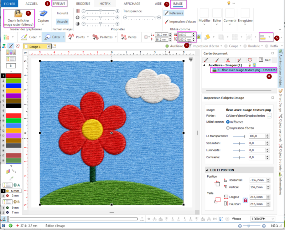This screenshot has height=230, width=285.
Task: Click the lock icon beside Largeur and Hauteur
Action: click(x=245, y=200)
